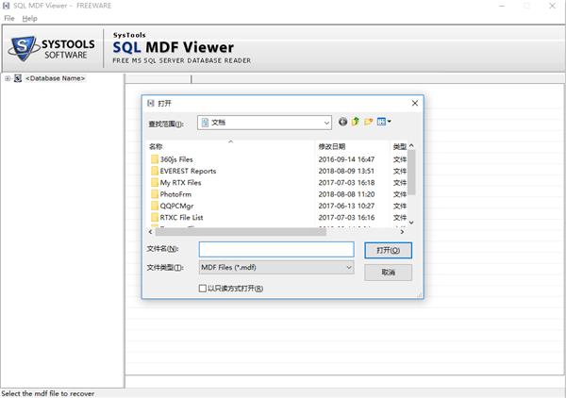Enable open as read-only checkbox
The width and height of the screenshot is (566, 398).
(203, 289)
